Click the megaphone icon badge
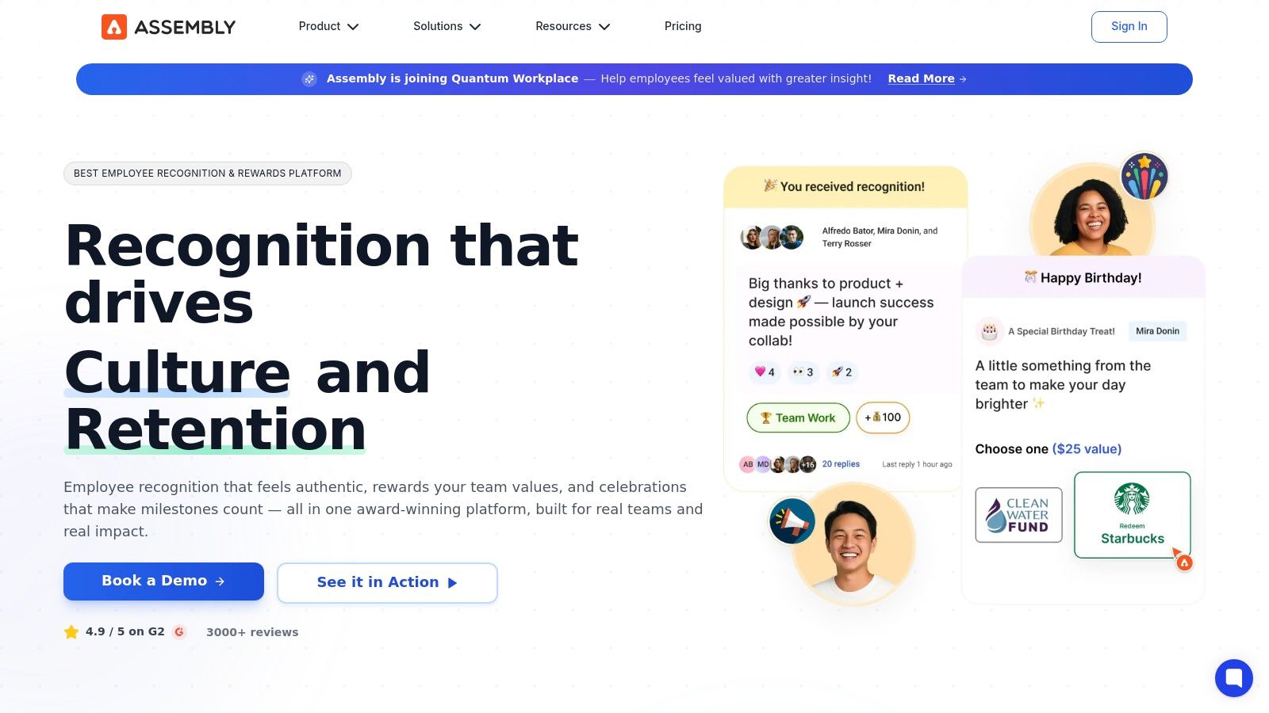 coord(792,521)
